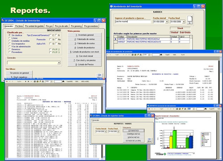The width and height of the screenshot is (223, 161).
Task: Click 'Sin precios en general' button
Action: [19, 73]
